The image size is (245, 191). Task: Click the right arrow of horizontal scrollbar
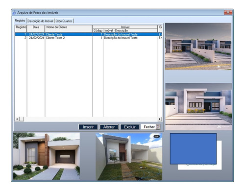point(160,119)
